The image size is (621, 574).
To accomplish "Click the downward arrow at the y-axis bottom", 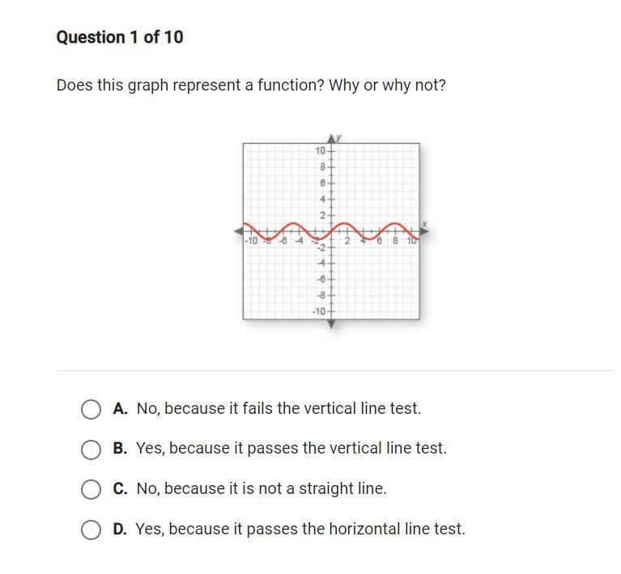I will click(x=331, y=323).
